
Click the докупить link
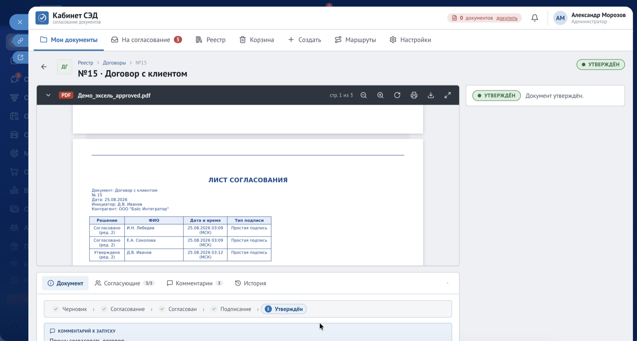point(507,18)
